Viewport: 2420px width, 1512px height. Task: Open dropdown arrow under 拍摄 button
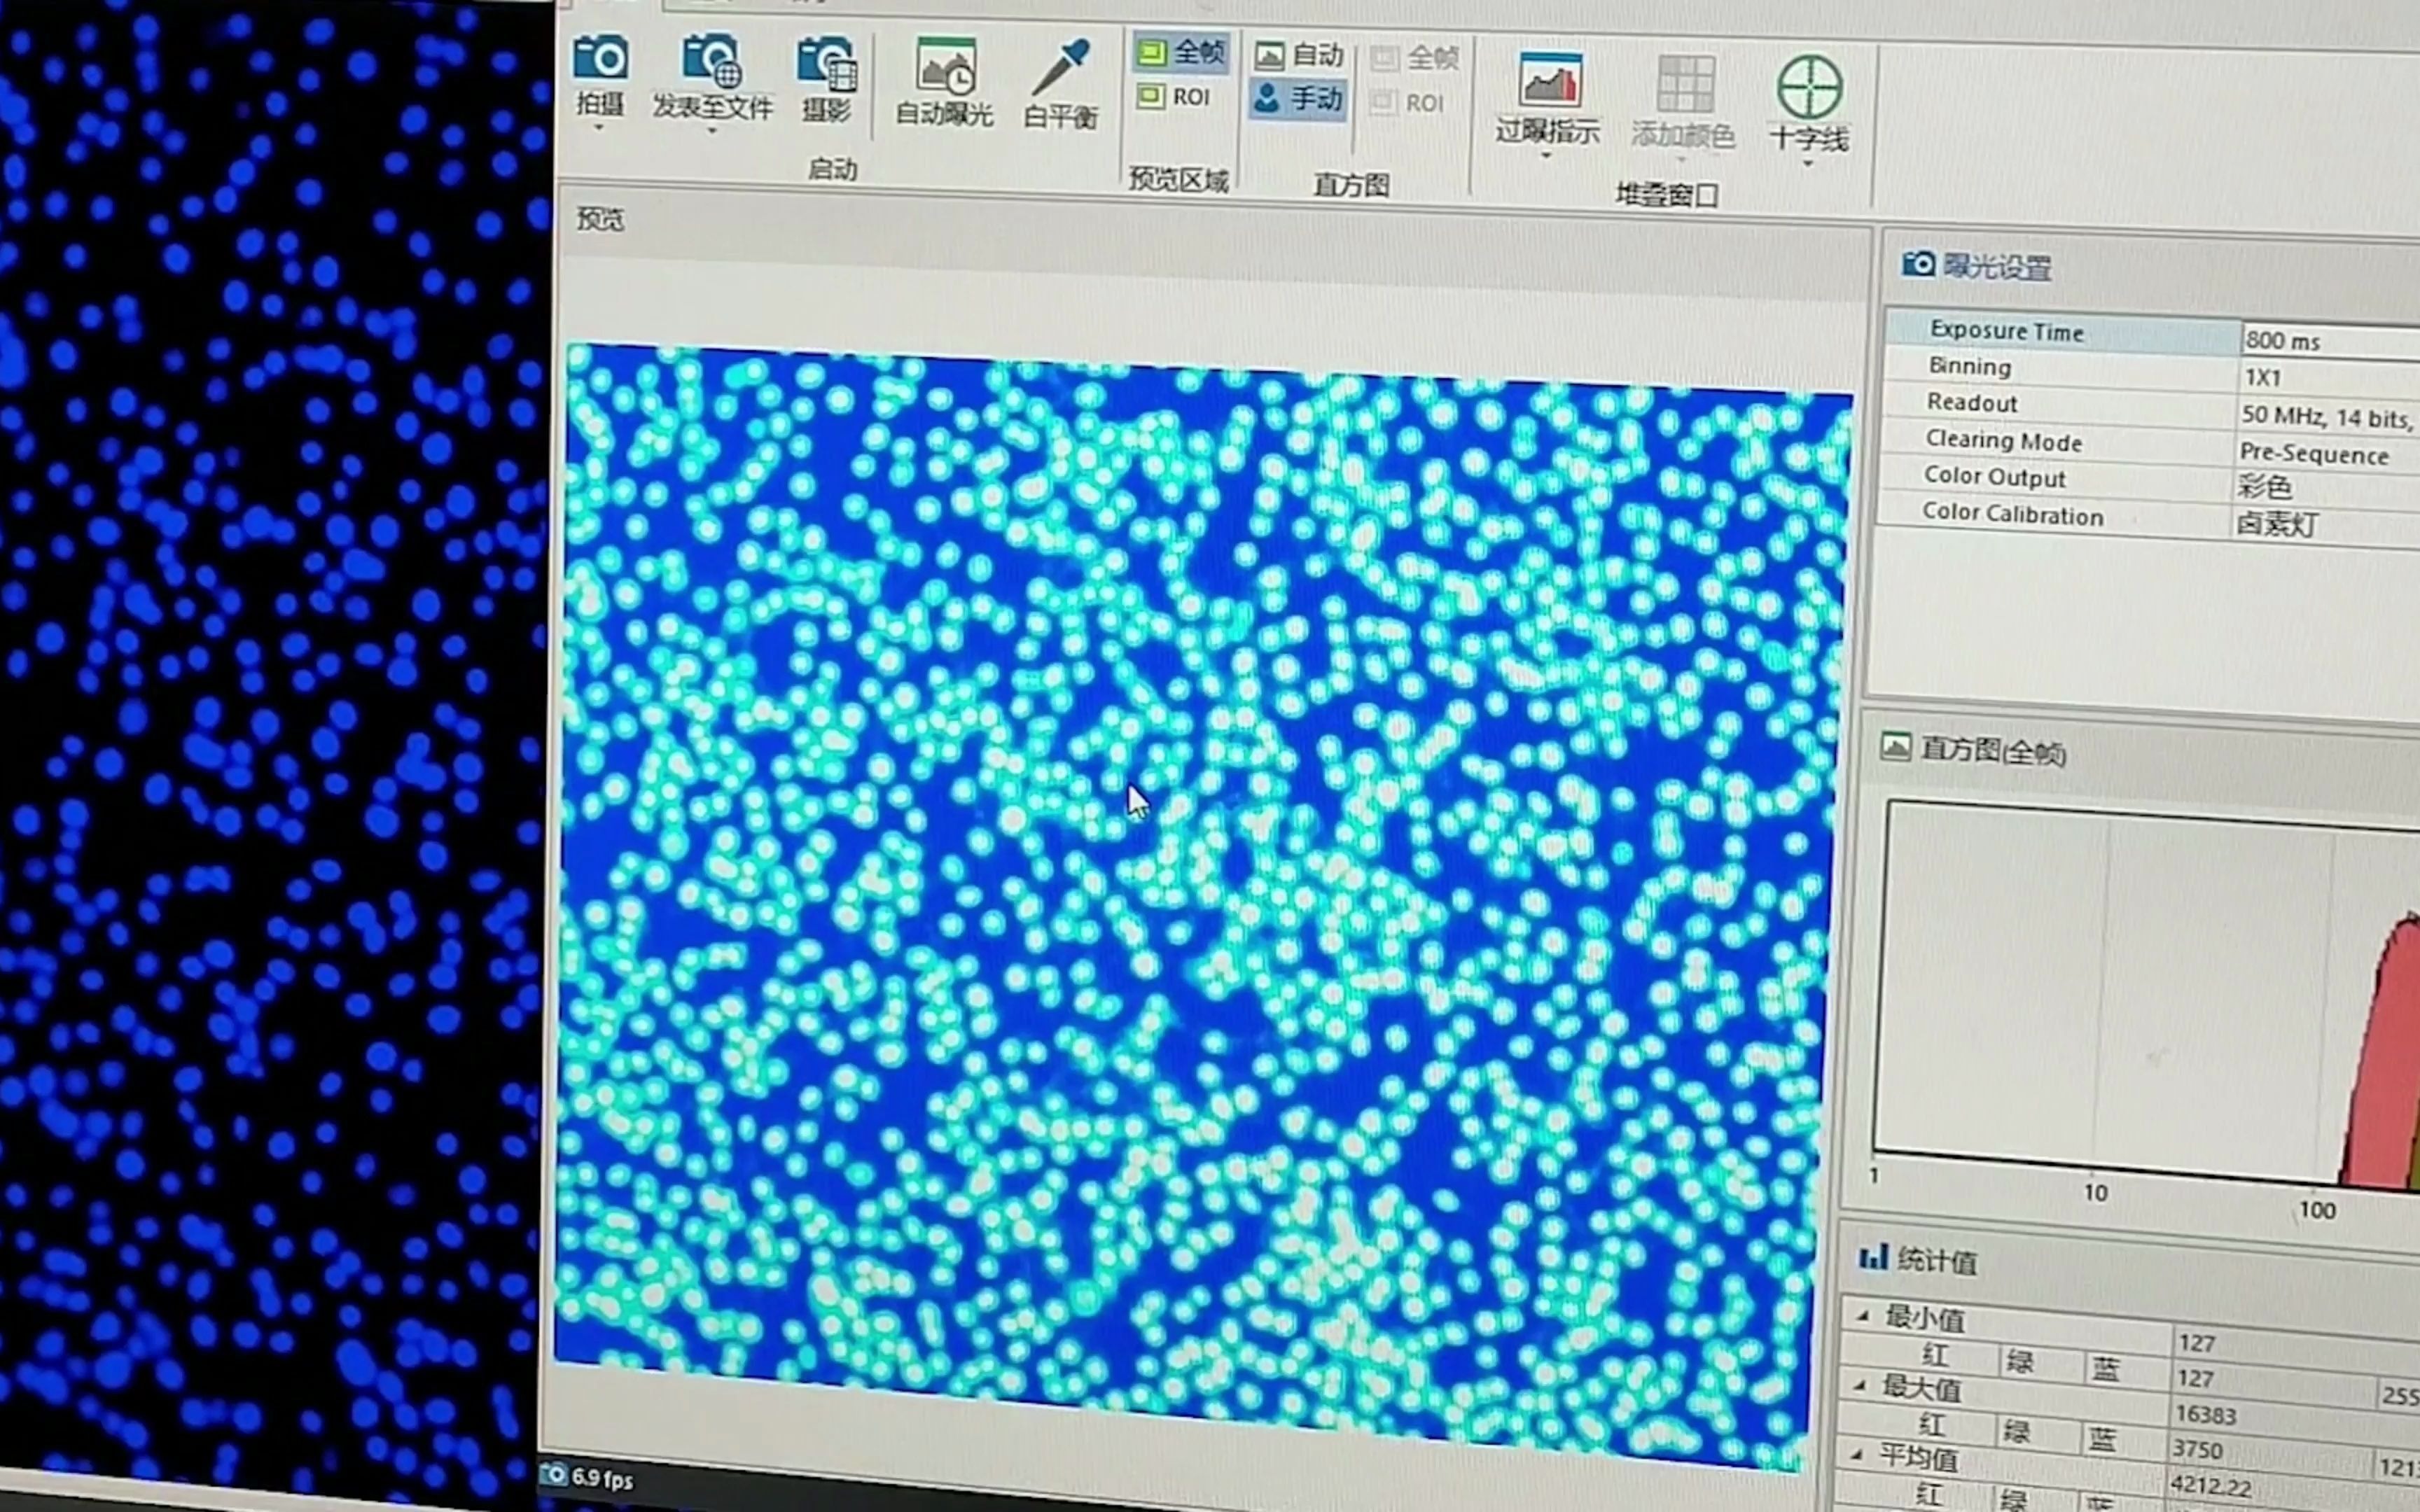(x=599, y=128)
